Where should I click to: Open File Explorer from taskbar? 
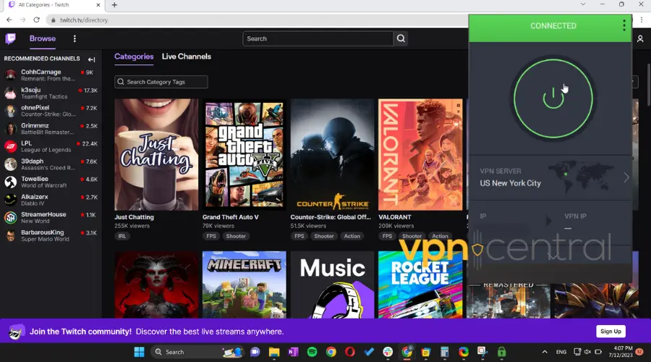(274, 352)
